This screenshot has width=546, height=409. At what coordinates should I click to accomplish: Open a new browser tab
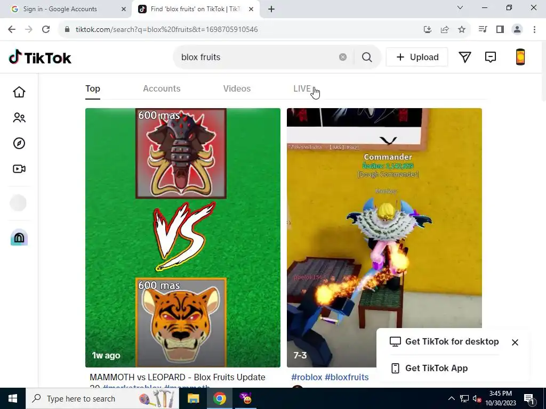pos(271,9)
